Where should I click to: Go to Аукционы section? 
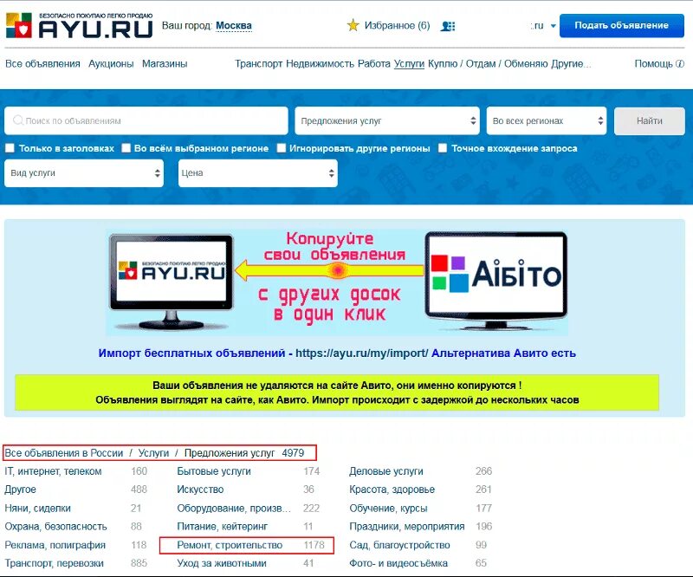(x=111, y=63)
